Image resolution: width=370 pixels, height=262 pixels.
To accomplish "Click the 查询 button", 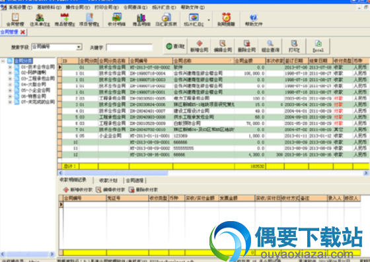I will coord(175,46).
